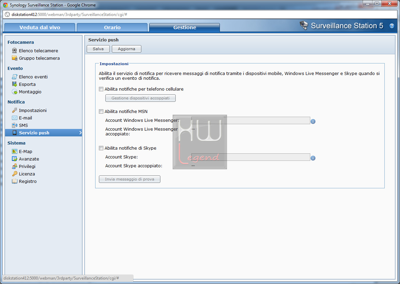Click the Licenza key icon

(x=15, y=174)
